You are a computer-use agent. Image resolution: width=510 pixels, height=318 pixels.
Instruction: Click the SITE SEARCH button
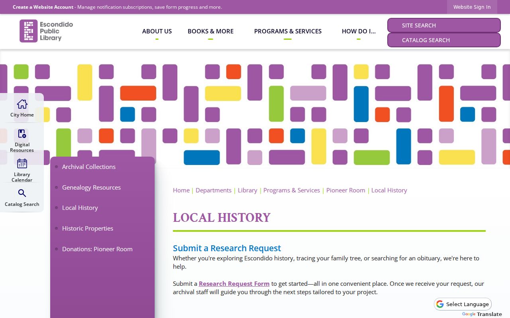pos(444,25)
